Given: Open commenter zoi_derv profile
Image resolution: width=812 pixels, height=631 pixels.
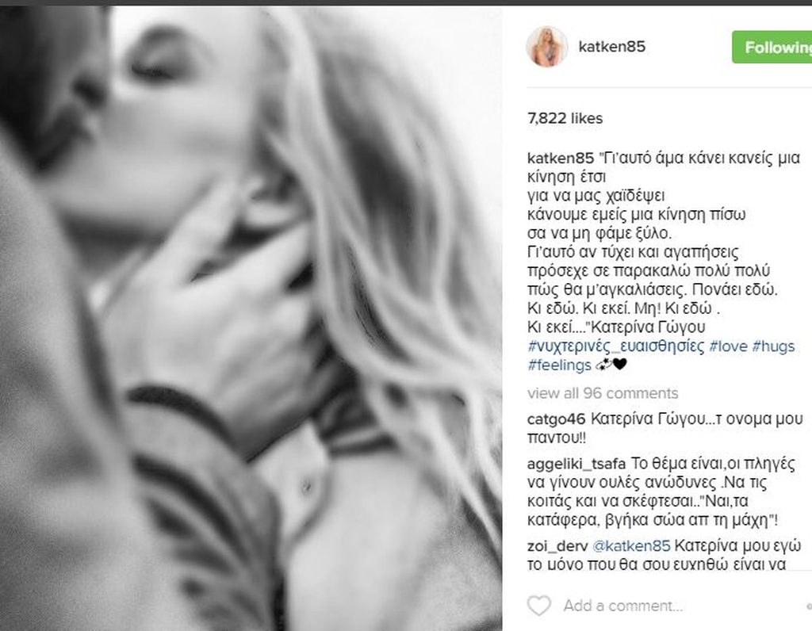Looking at the screenshot, I should (557, 545).
